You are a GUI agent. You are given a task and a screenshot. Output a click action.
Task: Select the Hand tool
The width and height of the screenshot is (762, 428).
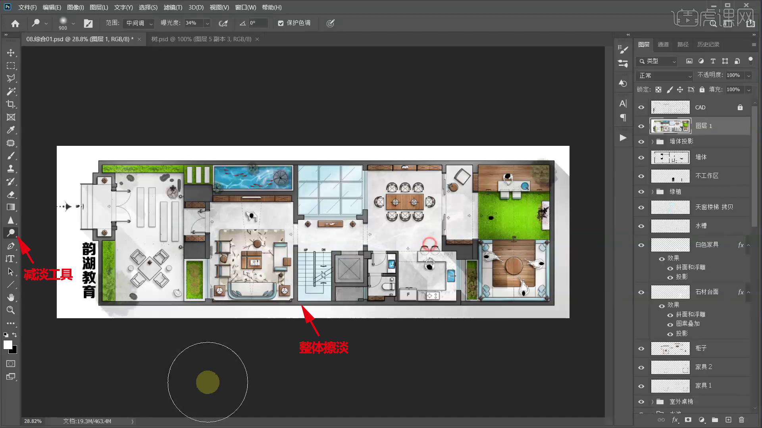point(11,297)
